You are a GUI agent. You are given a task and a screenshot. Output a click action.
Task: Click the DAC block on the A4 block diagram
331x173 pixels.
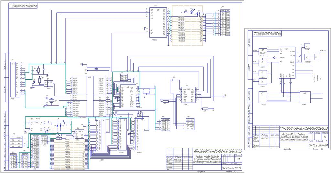pos(305,97)
